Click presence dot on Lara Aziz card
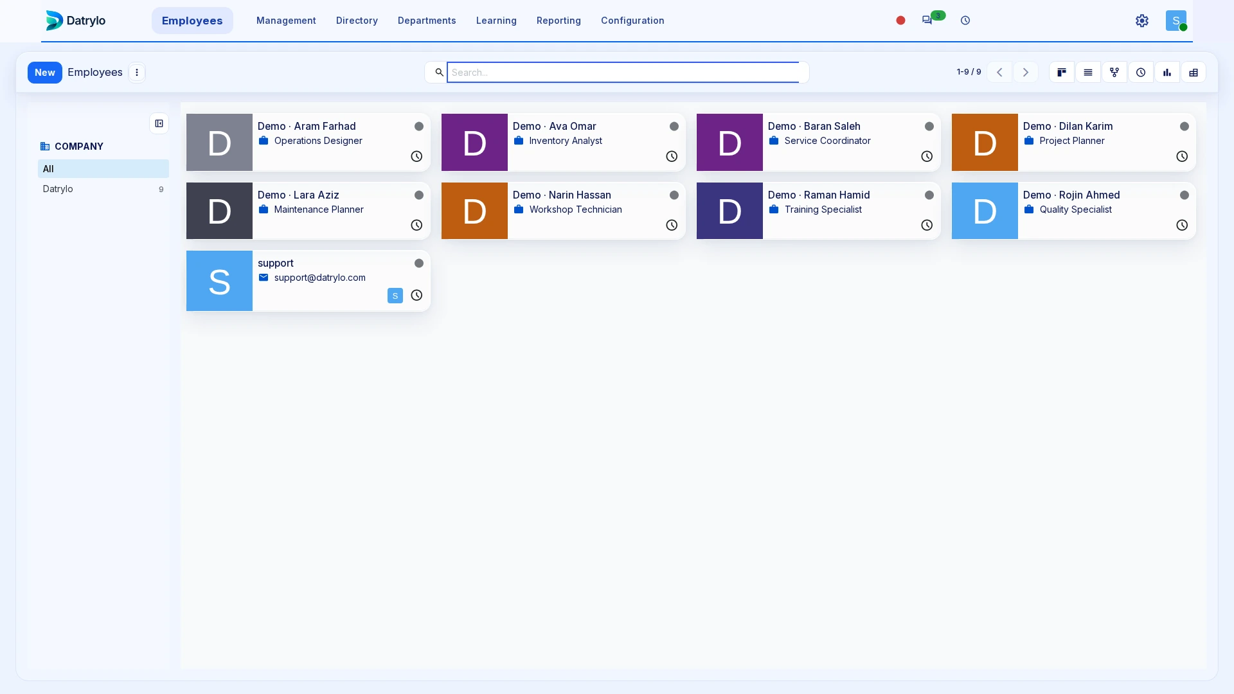The width and height of the screenshot is (1234, 694). [419, 195]
